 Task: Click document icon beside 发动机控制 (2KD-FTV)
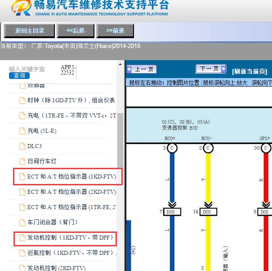pyautogui.click(x=22, y=268)
